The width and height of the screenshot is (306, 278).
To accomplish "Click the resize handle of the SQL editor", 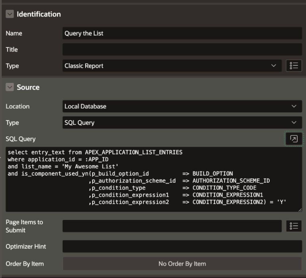I will (x=300, y=210).
